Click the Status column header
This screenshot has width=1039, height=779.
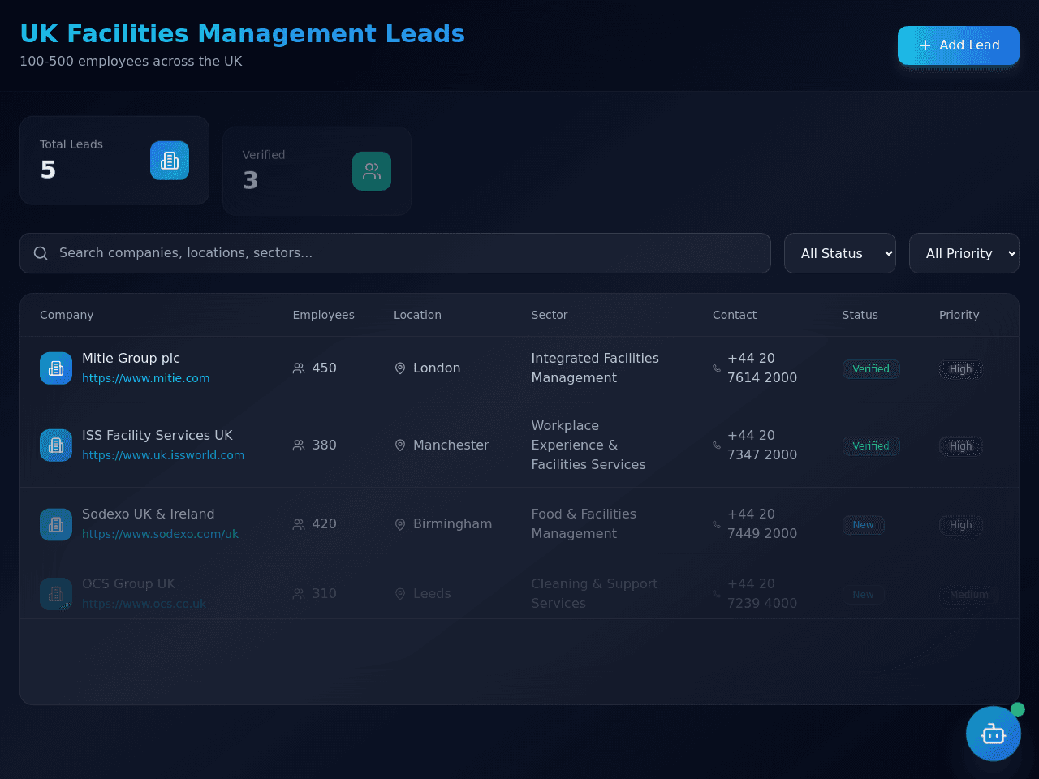(860, 315)
